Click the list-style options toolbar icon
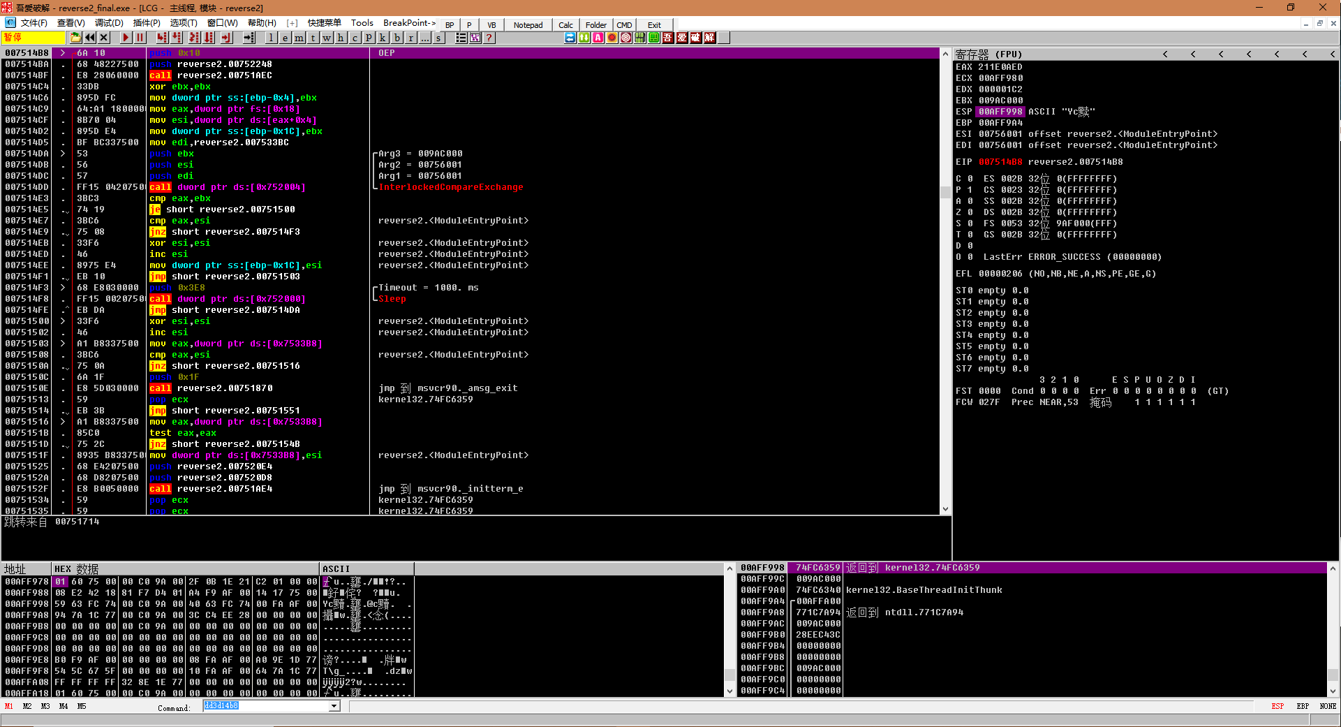The image size is (1341, 727). (461, 38)
